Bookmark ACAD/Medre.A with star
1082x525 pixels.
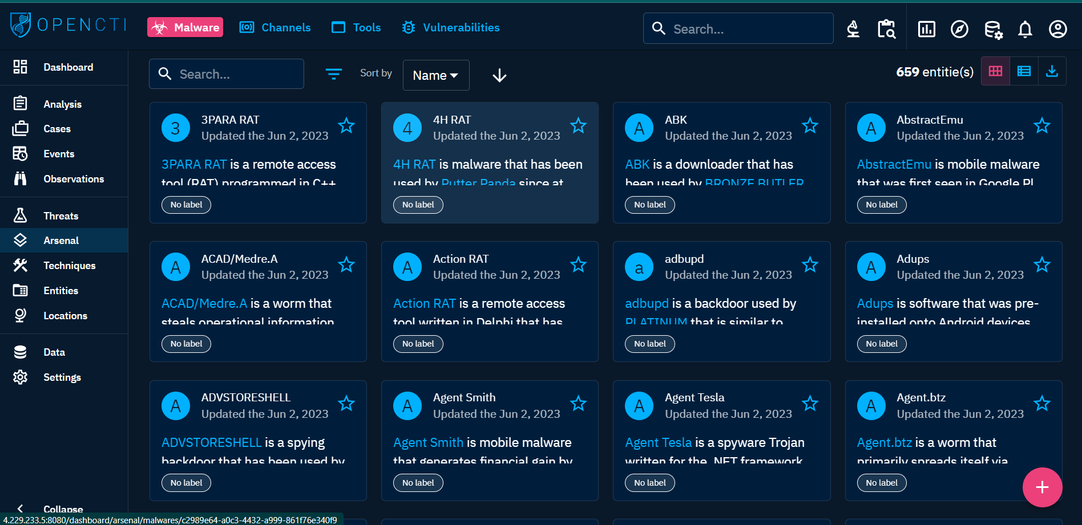pos(346,264)
